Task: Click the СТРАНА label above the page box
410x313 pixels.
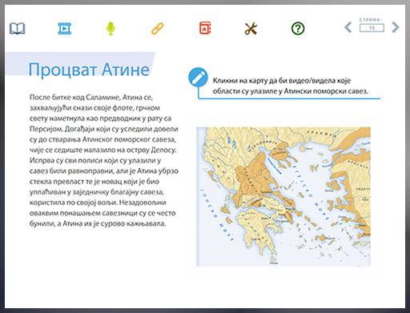Action: pos(371,20)
